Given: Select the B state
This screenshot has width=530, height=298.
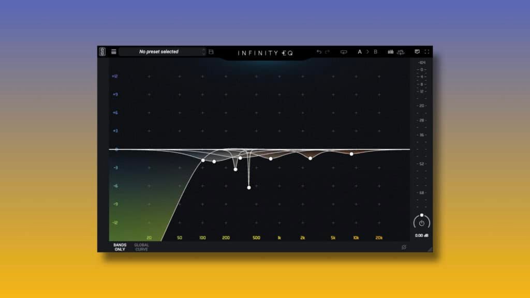Looking at the screenshot, I should pyautogui.click(x=376, y=52).
